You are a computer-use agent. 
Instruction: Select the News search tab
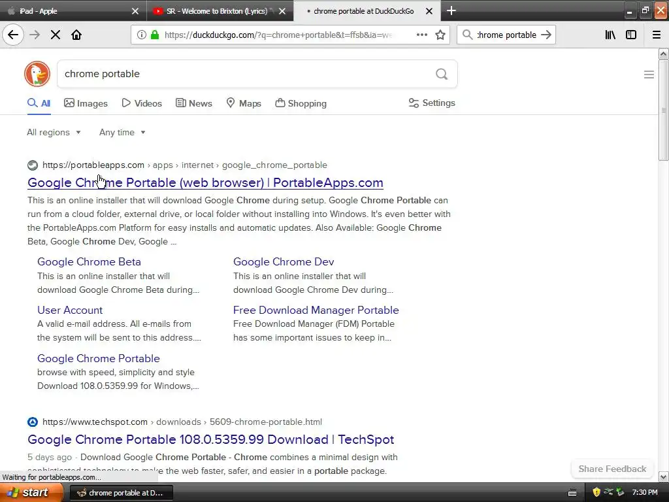click(193, 103)
